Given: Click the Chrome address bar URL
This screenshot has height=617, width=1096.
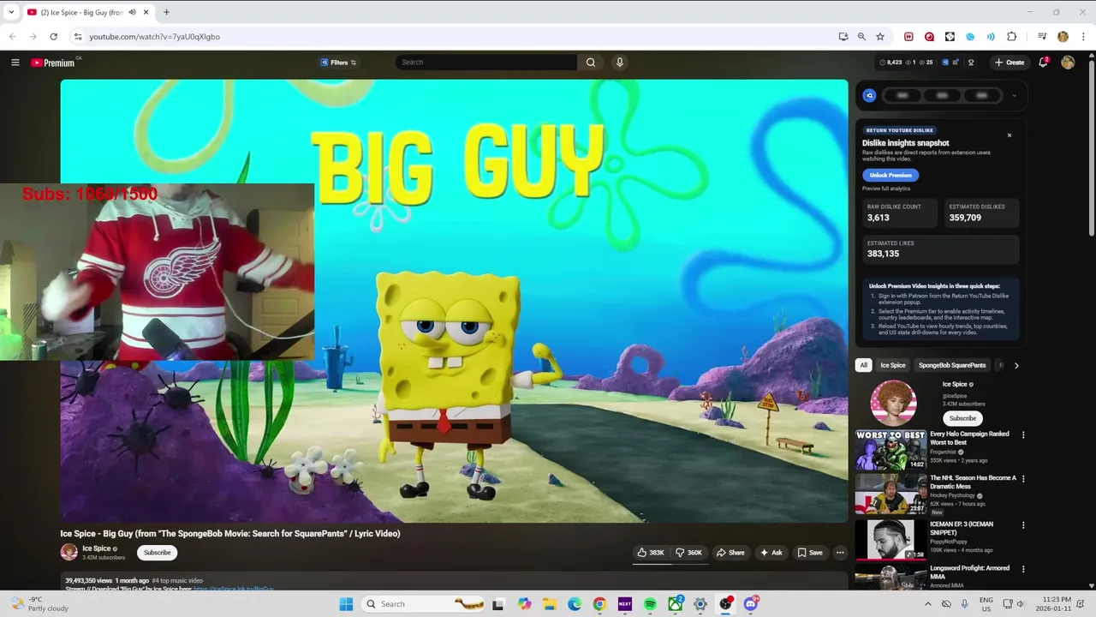Looking at the screenshot, I should pos(155,37).
